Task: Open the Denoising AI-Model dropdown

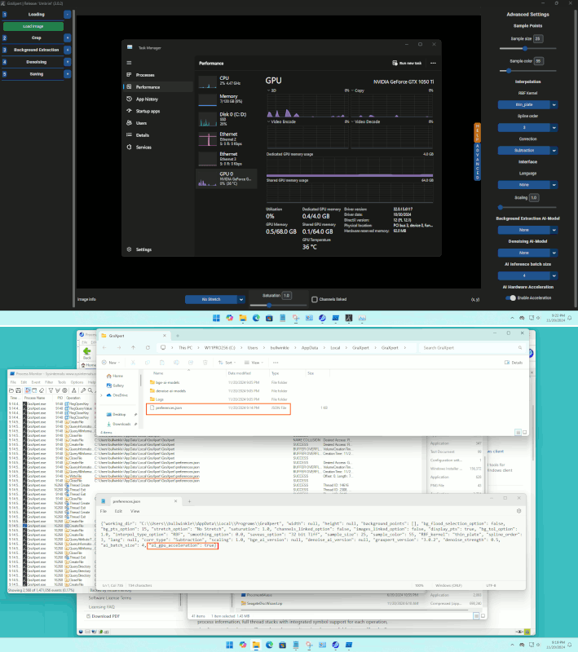Action: click(527, 253)
